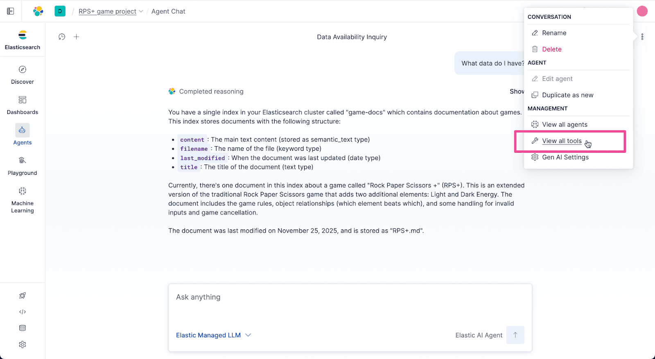The image size is (655, 359).
Task: Open Dashboards from the sidebar
Action: (x=23, y=105)
